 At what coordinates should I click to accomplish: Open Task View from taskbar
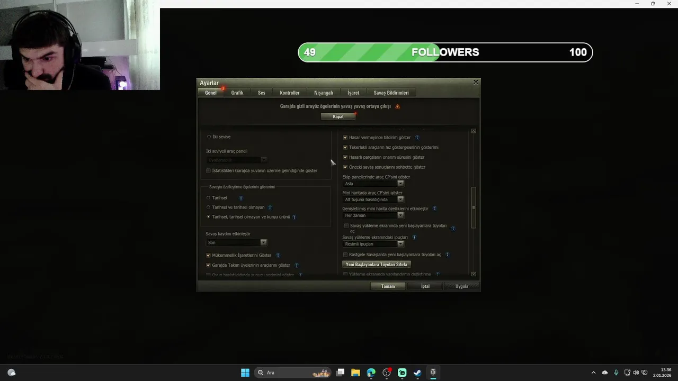(341, 373)
